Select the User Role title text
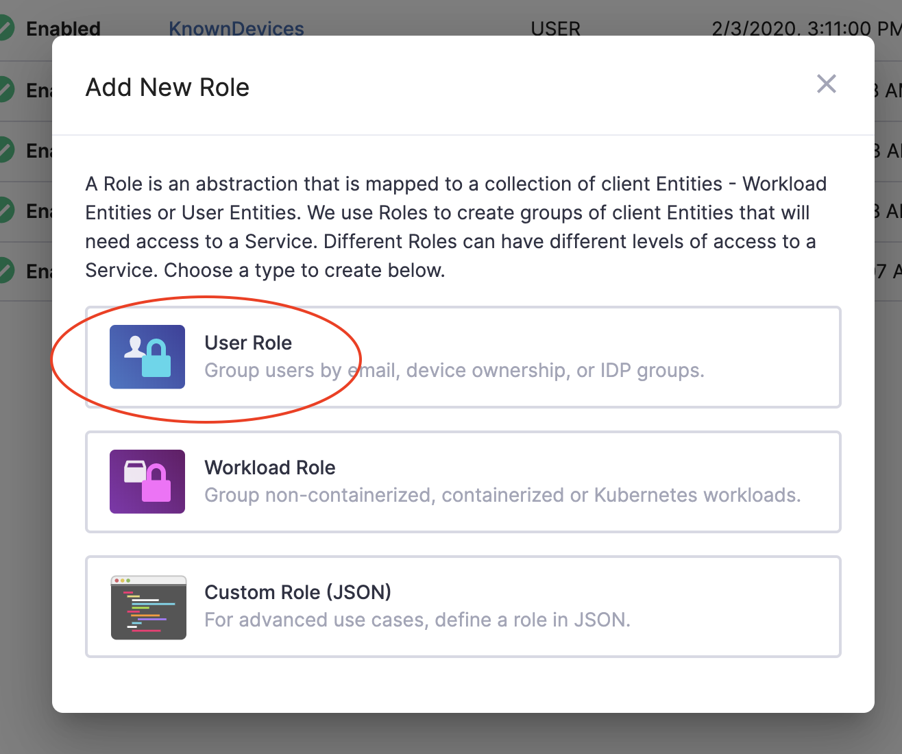The image size is (902, 754). click(x=248, y=343)
